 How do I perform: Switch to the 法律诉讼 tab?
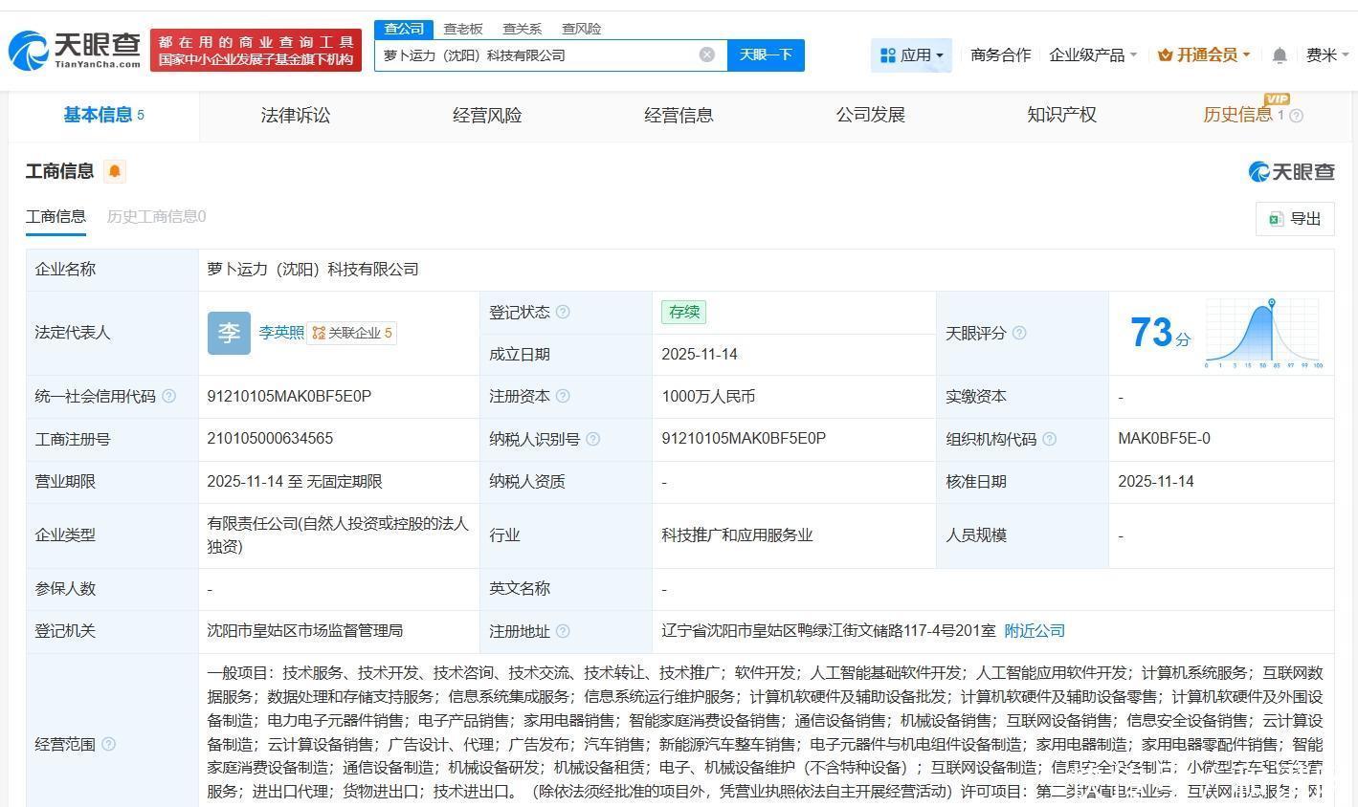(x=295, y=115)
